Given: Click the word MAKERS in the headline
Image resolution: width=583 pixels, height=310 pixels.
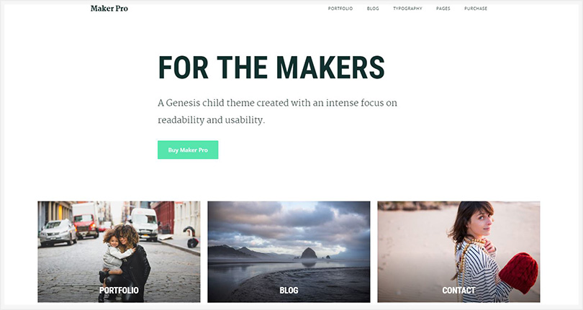Looking at the screenshot, I should click(x=330, y=68).
